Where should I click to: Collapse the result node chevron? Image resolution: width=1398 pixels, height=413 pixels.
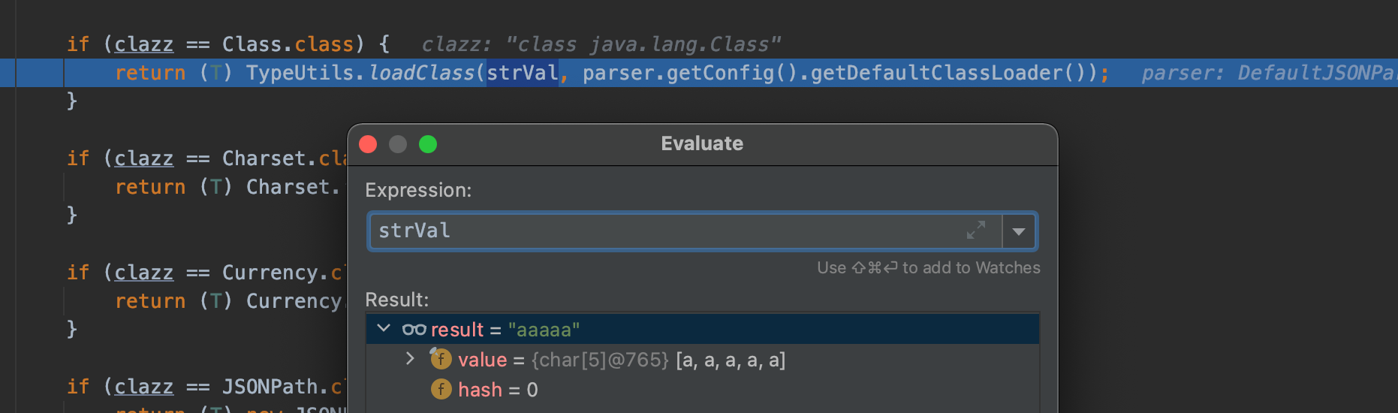coord(384,329)
